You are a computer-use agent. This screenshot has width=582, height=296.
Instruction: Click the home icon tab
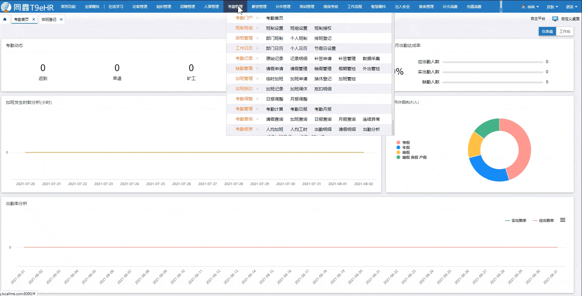pos(5,19)
